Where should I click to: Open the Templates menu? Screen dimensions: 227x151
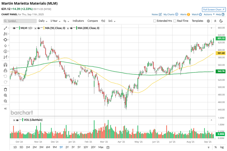coord(198,21)
